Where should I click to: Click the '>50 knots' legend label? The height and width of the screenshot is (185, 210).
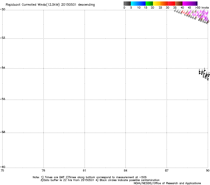202,8
